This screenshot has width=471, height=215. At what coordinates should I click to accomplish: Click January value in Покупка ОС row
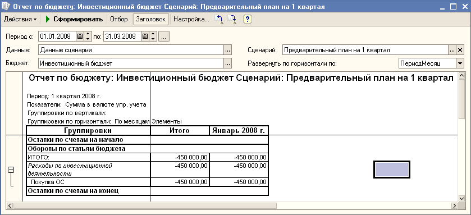pyautogui.click(x=239, y=182)
